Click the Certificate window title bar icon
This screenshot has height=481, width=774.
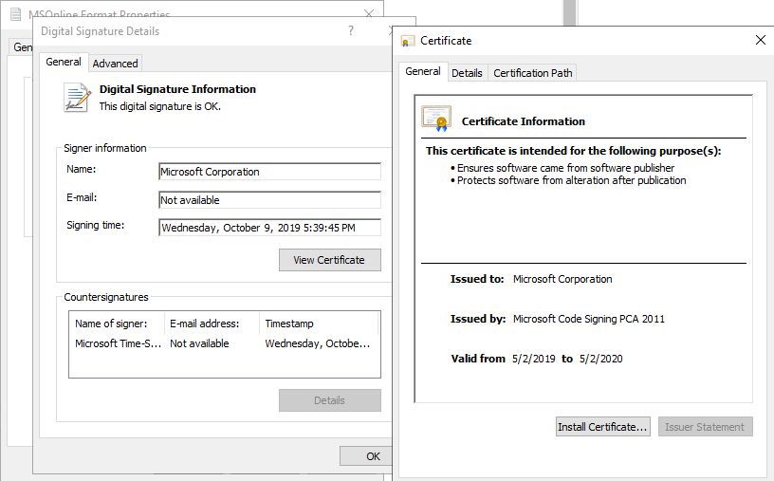click(408, 41)
